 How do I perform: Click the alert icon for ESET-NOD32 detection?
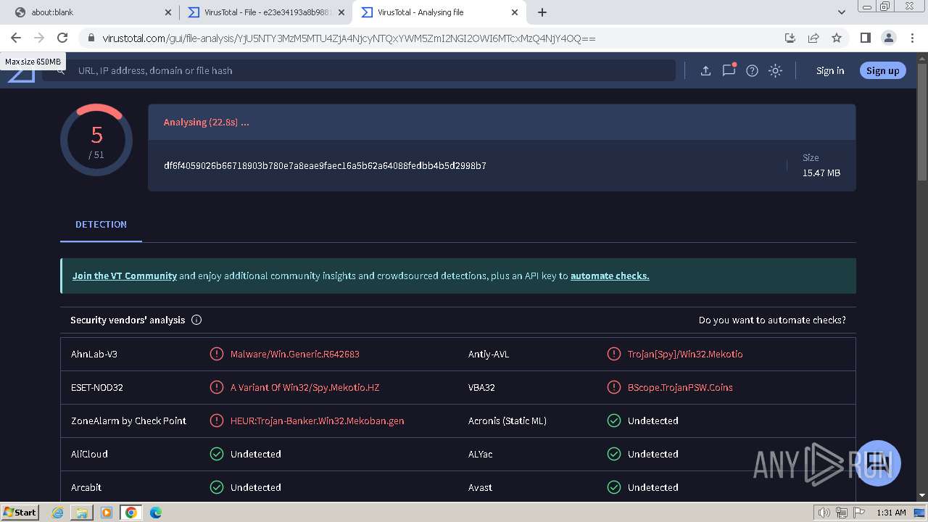[x=216, y=387]
